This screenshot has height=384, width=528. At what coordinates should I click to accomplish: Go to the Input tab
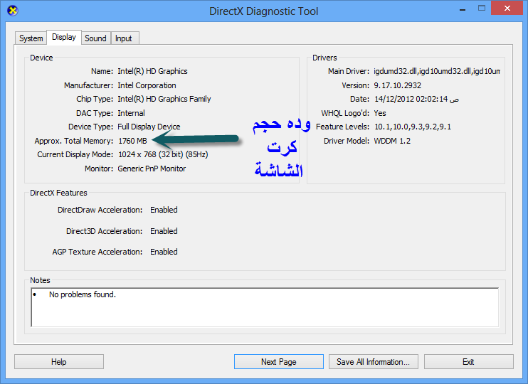coord(124,38)
